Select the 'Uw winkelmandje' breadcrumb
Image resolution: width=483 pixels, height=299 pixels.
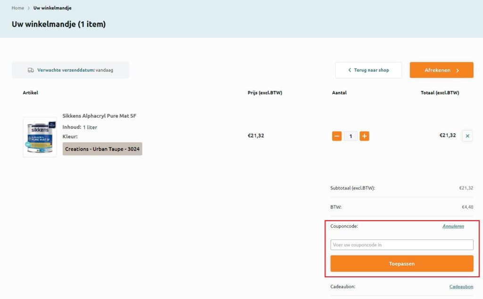coord(52,8)
